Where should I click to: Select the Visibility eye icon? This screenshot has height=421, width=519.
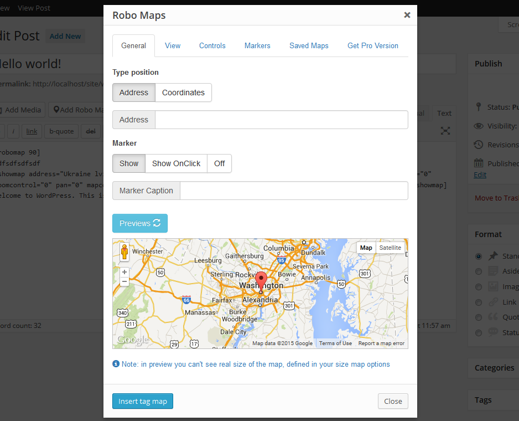478,126
